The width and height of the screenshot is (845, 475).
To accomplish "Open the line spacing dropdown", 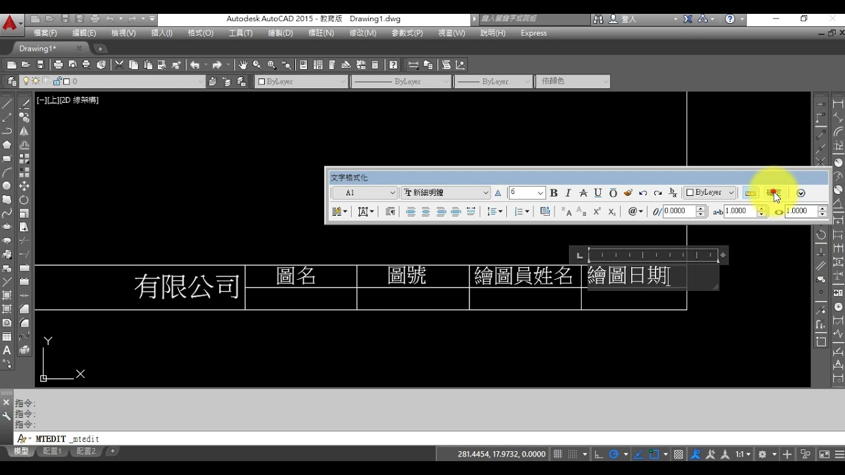I will (495, 212).
